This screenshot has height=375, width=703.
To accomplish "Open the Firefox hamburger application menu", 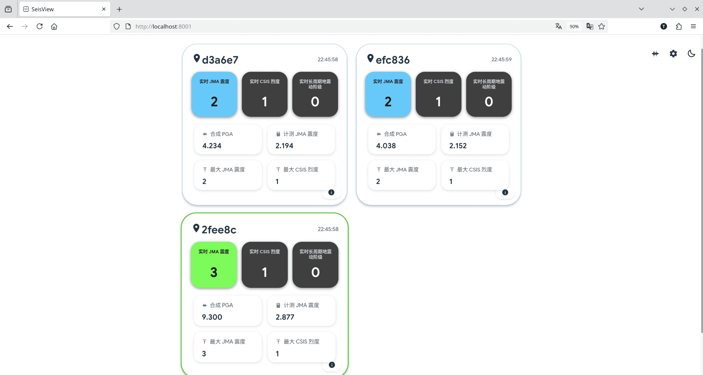I will [x=693, y=26].
